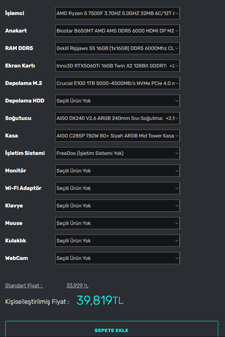Screen dimensions: 225x337
Task: Open the Mouse selection dropdown
Action: (x=117, y=223)
